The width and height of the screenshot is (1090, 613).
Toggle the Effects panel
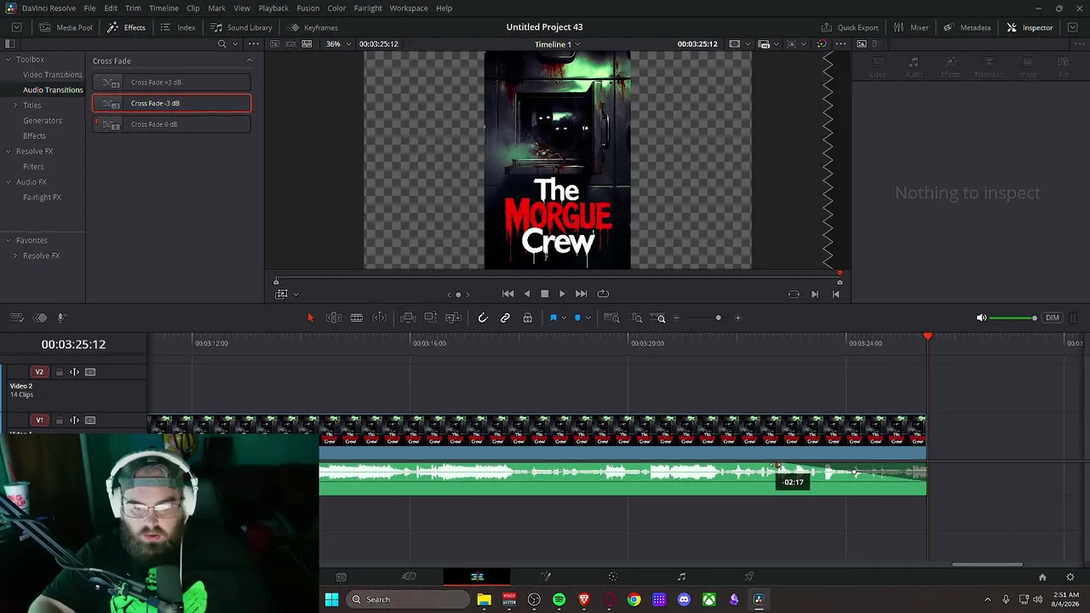click(x=126, y=27)
